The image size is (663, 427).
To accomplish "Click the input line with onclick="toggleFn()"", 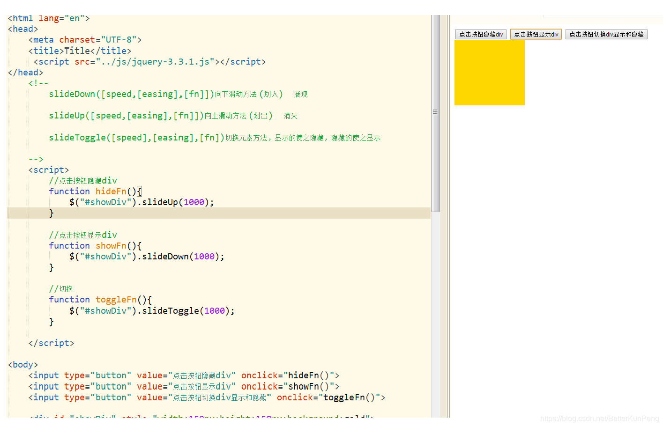I will [x=207, y=398].
